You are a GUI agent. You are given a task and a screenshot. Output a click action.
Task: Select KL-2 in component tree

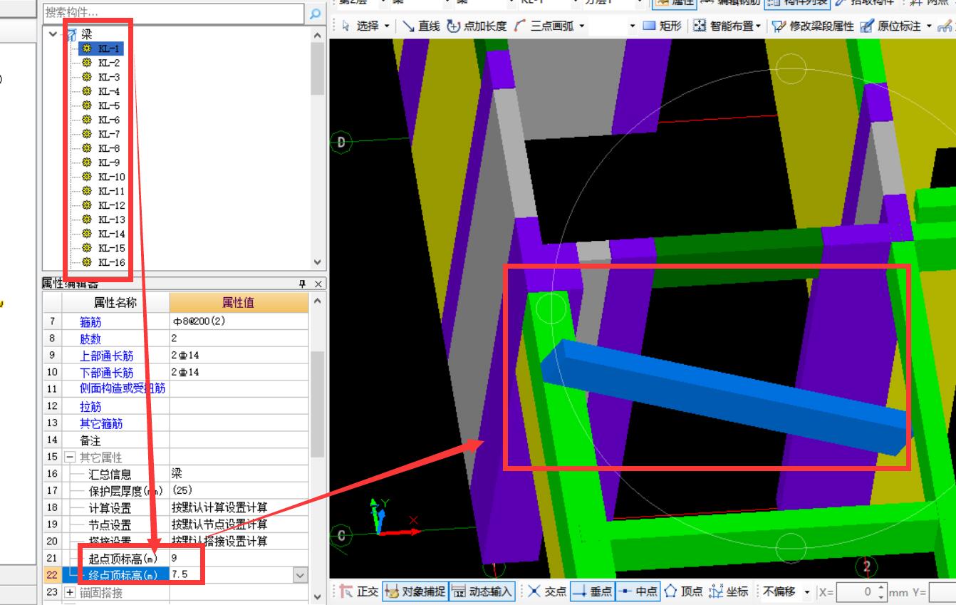coord(109,63)
